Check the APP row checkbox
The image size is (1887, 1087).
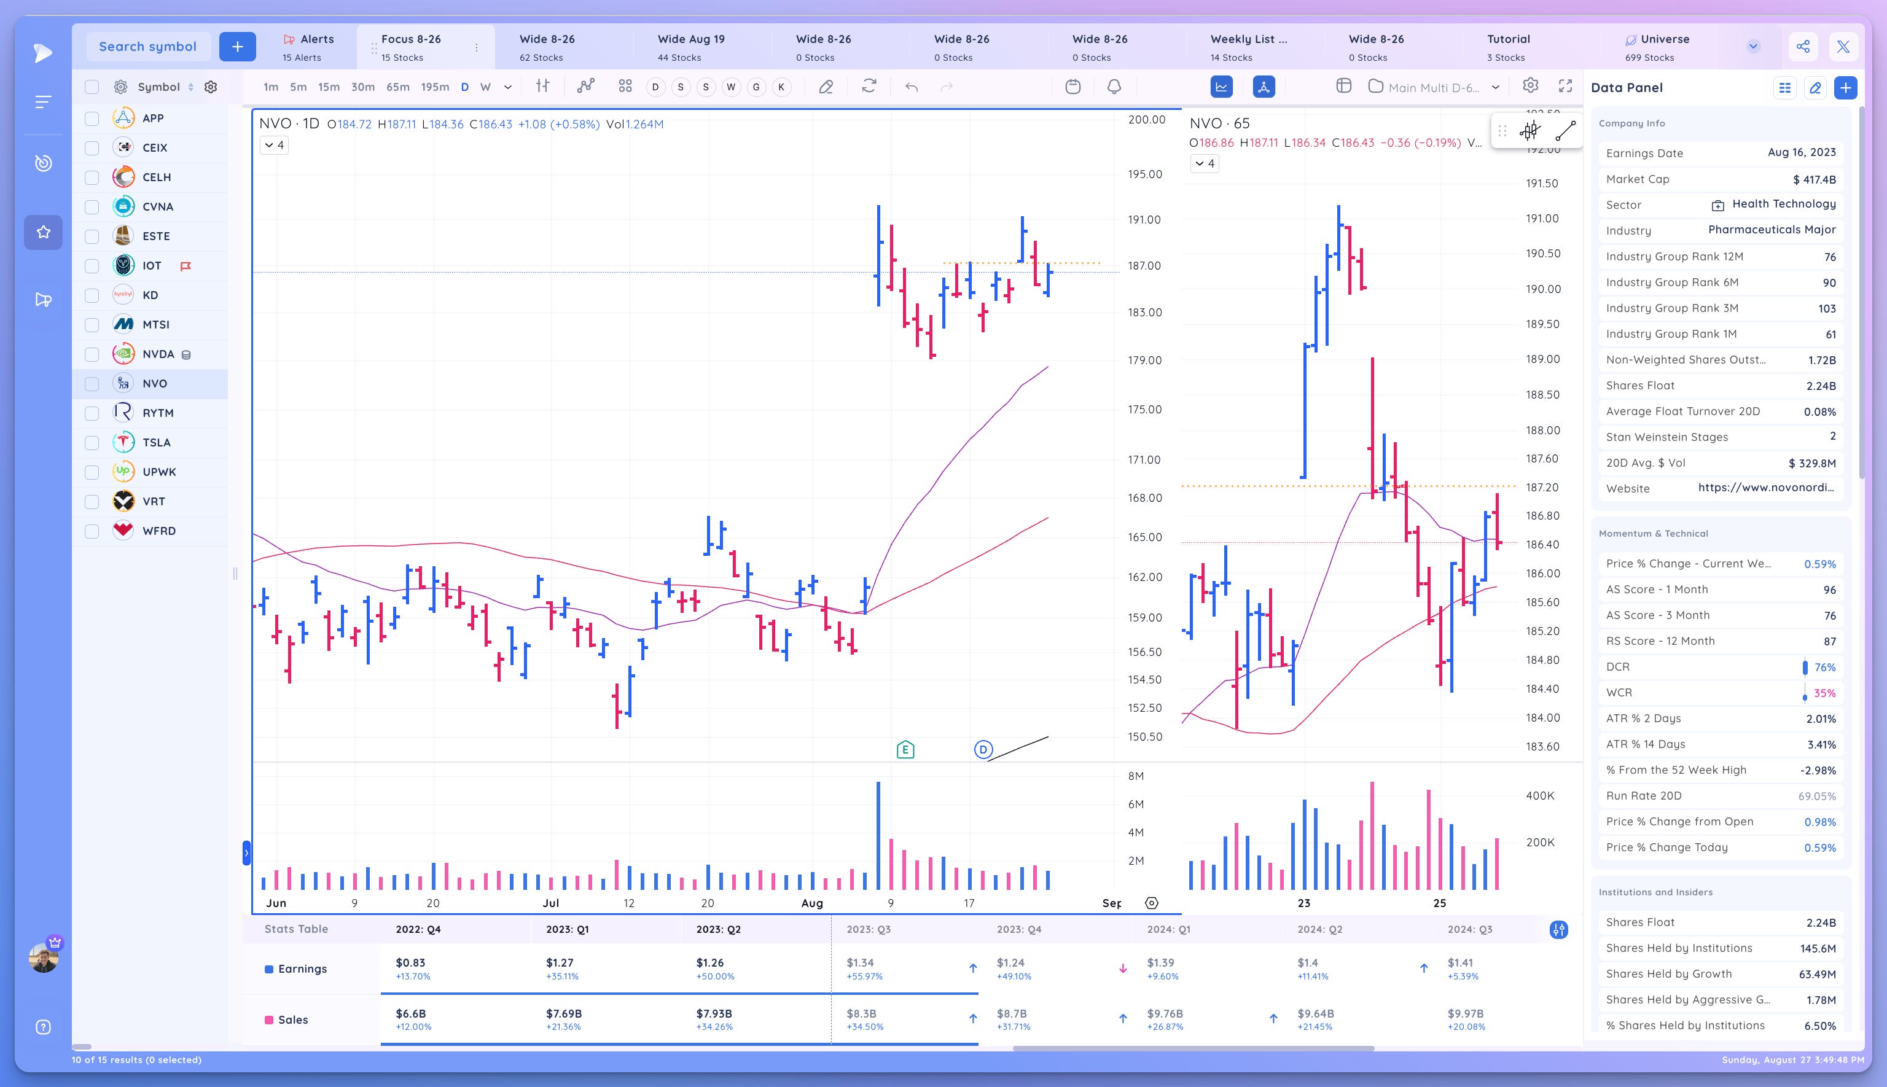[92, 118]
